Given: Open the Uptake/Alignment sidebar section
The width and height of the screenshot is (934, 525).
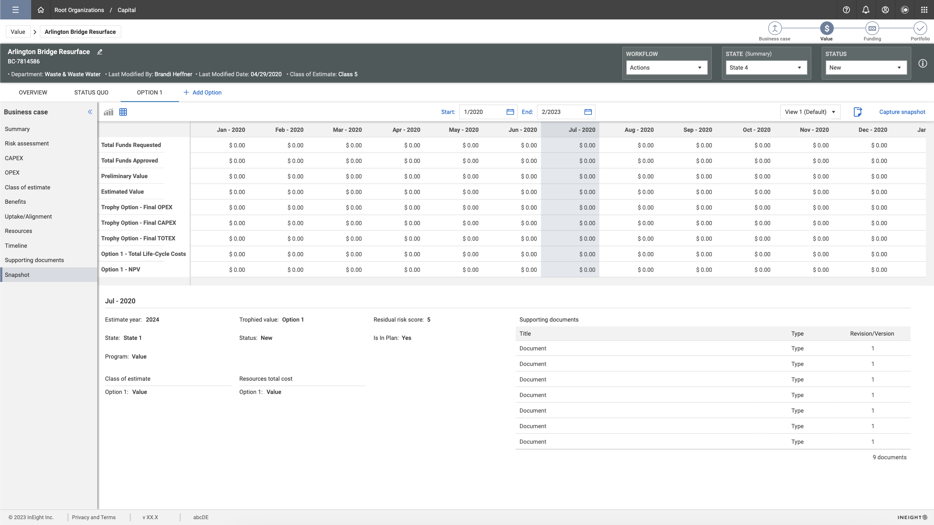Looking at the screenshot, I should 49,217.
